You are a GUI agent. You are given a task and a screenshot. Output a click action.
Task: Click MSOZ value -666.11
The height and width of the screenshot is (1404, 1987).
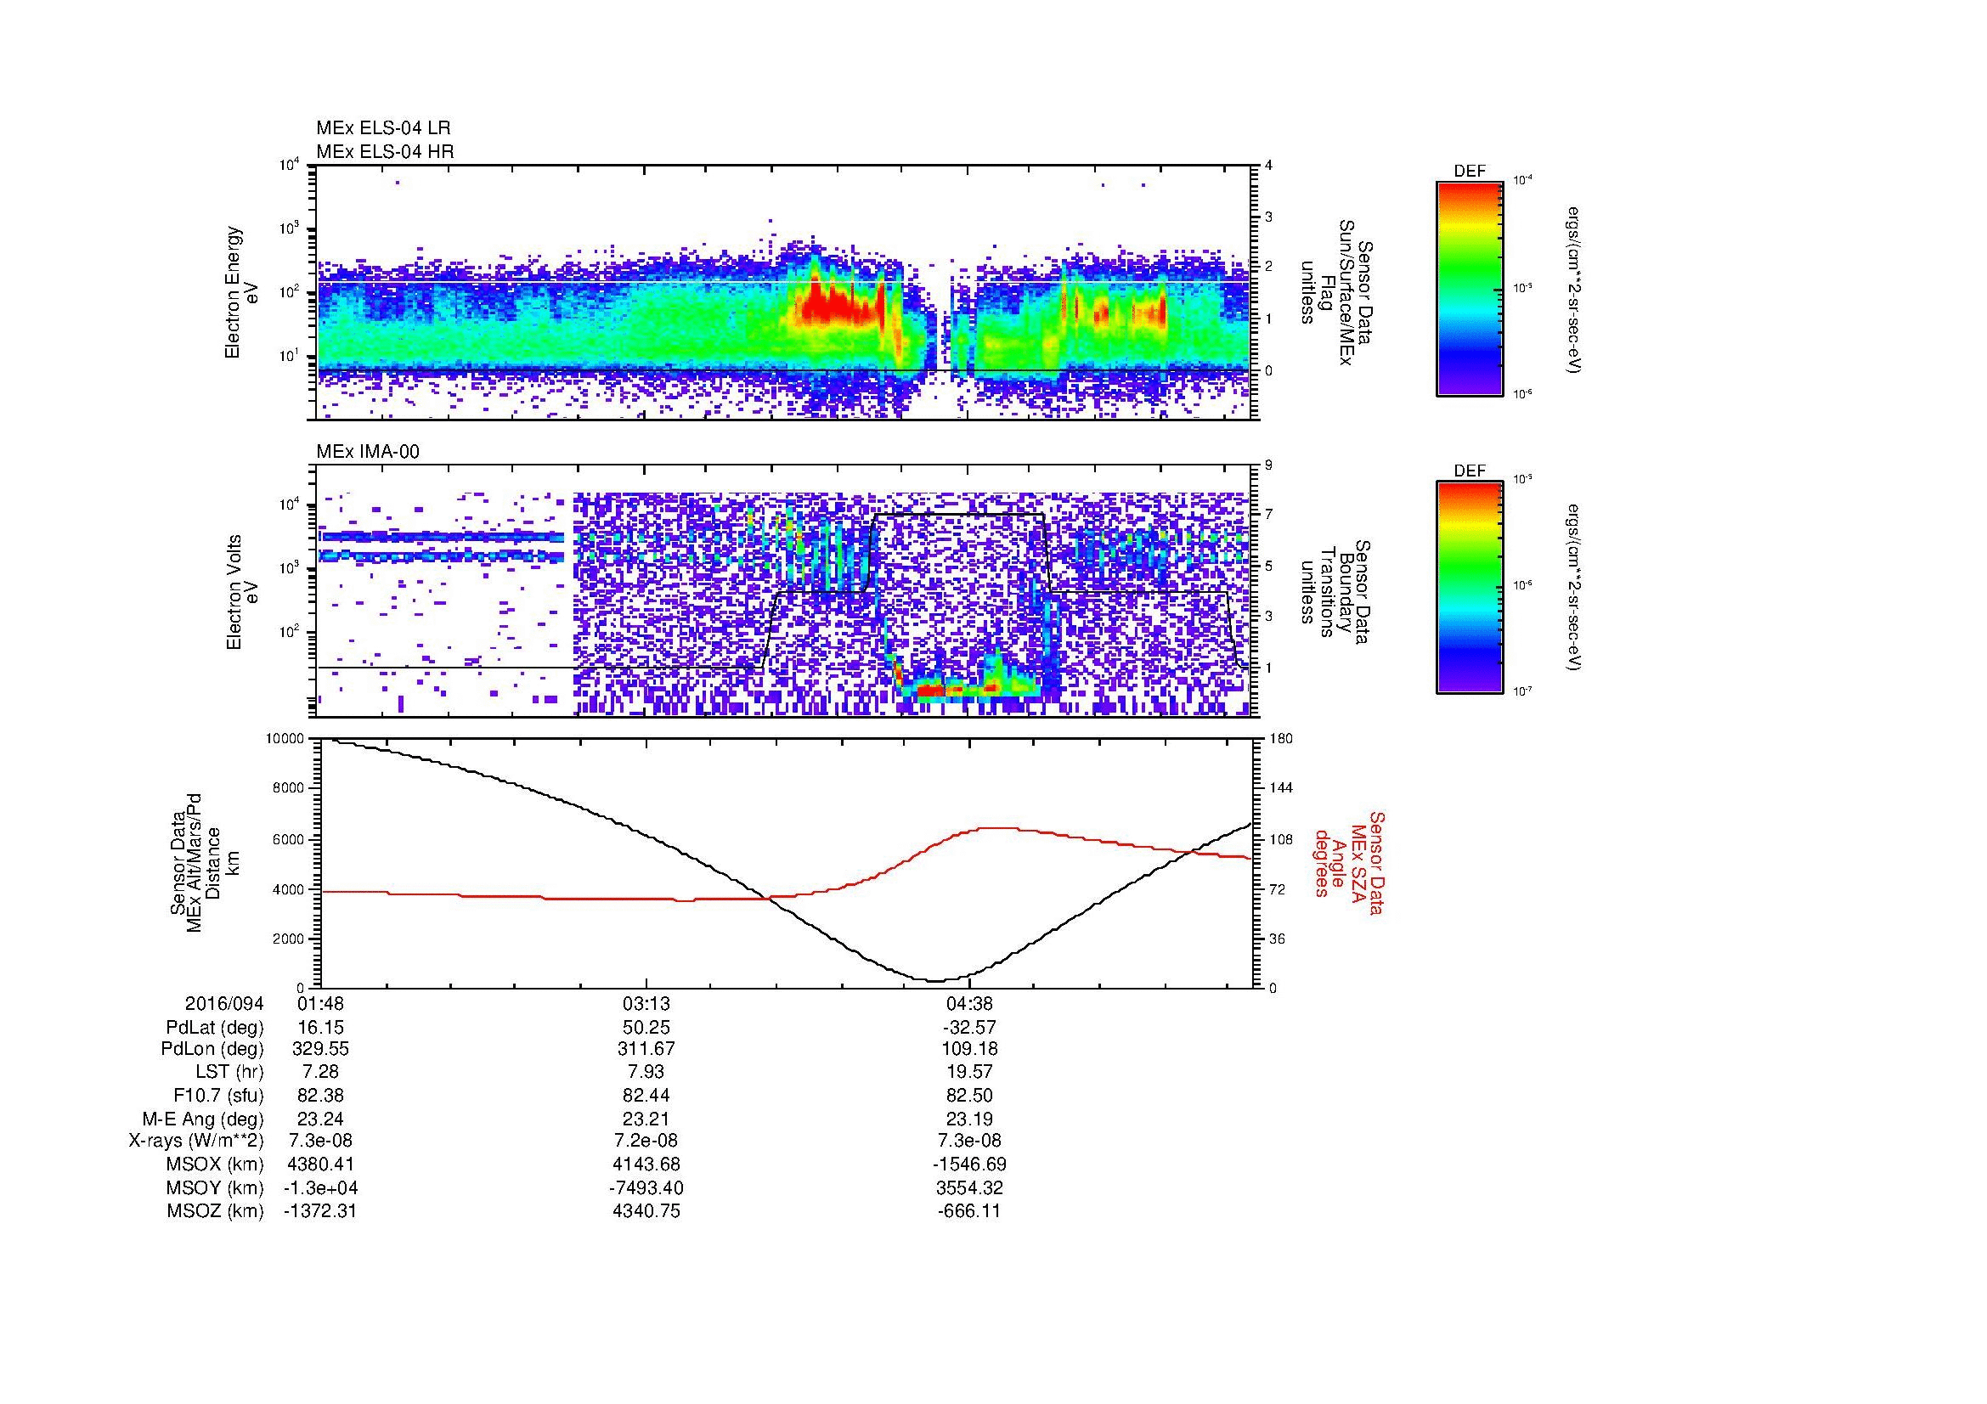(970, 1211)
